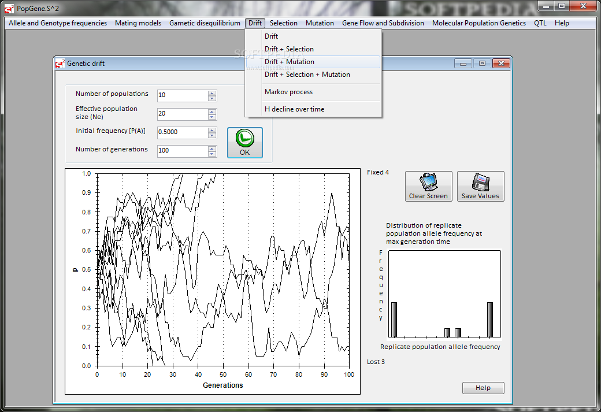Select H decline over time entry

313,109
